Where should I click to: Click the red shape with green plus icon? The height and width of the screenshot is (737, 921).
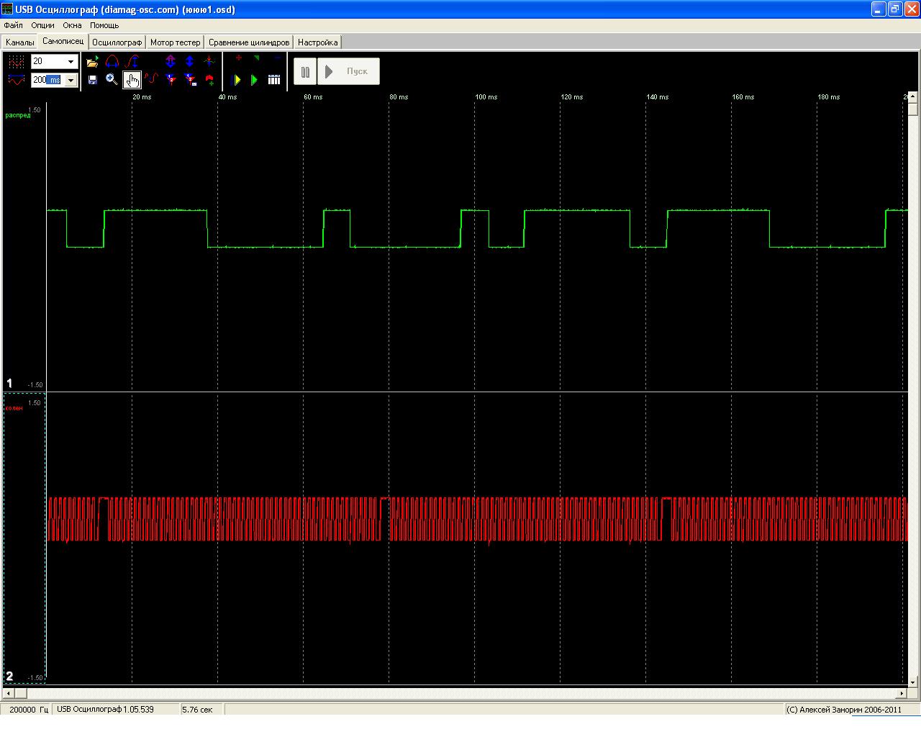(x=209, y=80)
